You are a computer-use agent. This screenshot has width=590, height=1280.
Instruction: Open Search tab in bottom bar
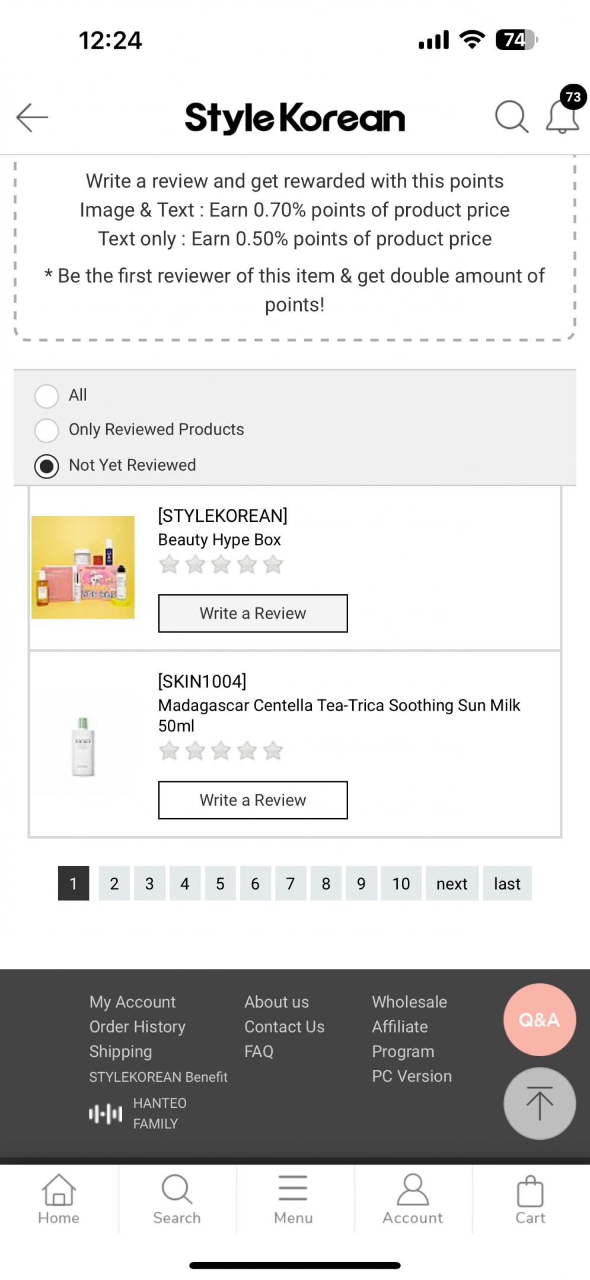(177, 1199)
